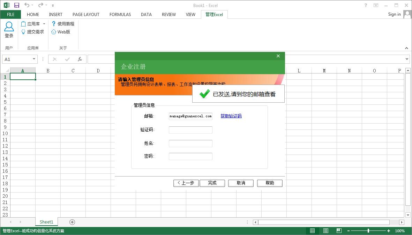This screenshot has width=412, height=235.
Task: Click the vertical scrollbar down arrow
Action: pyautogui.click(x=408, y=215)
